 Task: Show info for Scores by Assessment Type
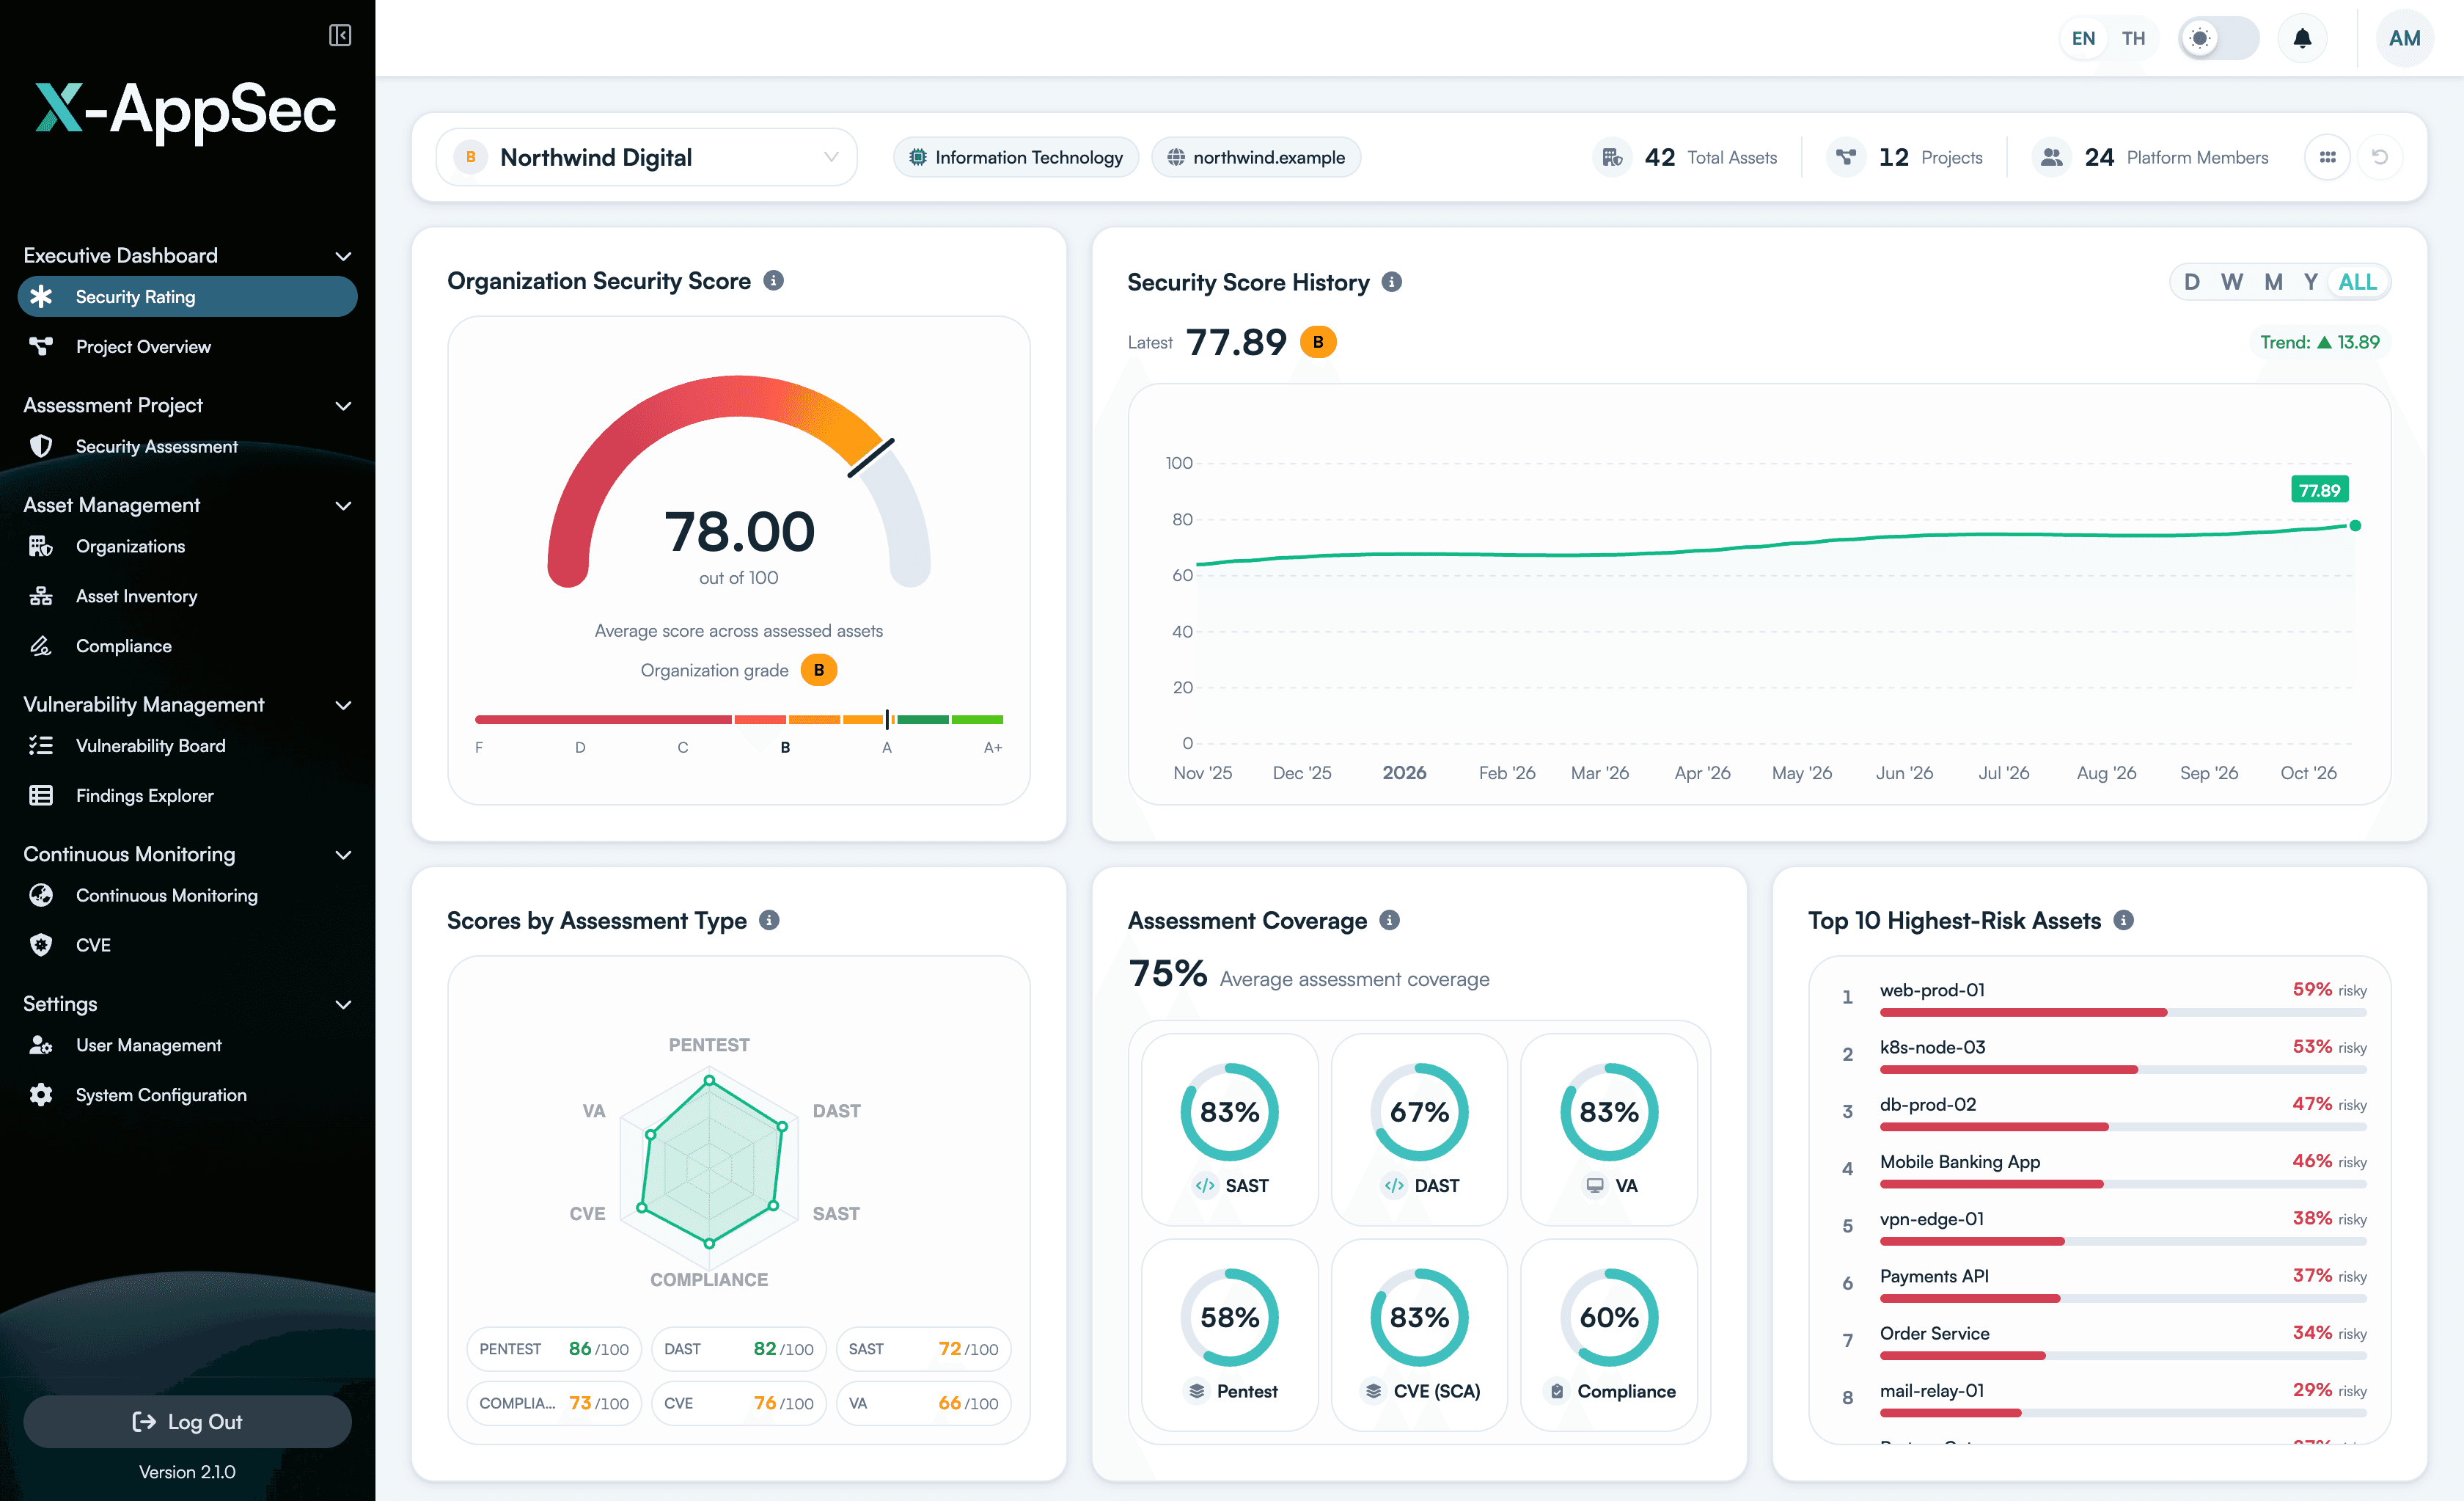coord(769,920)
